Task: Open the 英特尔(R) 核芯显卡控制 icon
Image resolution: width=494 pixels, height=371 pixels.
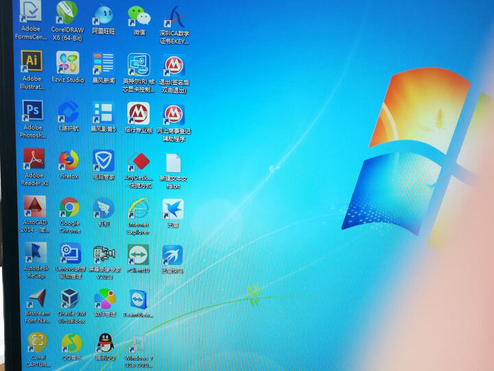Action: click(139, 65)
